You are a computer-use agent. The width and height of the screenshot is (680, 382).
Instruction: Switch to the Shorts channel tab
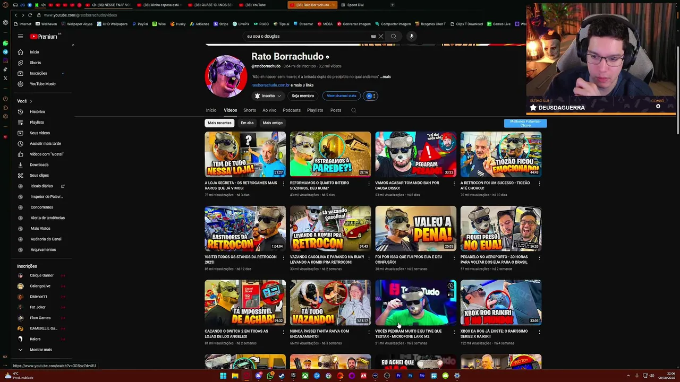pyautogui.click(x=250, y=110)
